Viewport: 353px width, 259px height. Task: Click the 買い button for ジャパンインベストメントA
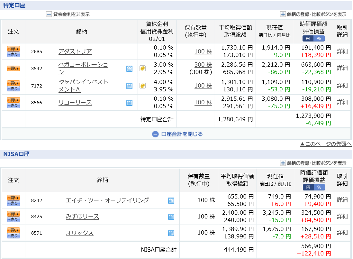pyautogui.click(x=14, y=83)
